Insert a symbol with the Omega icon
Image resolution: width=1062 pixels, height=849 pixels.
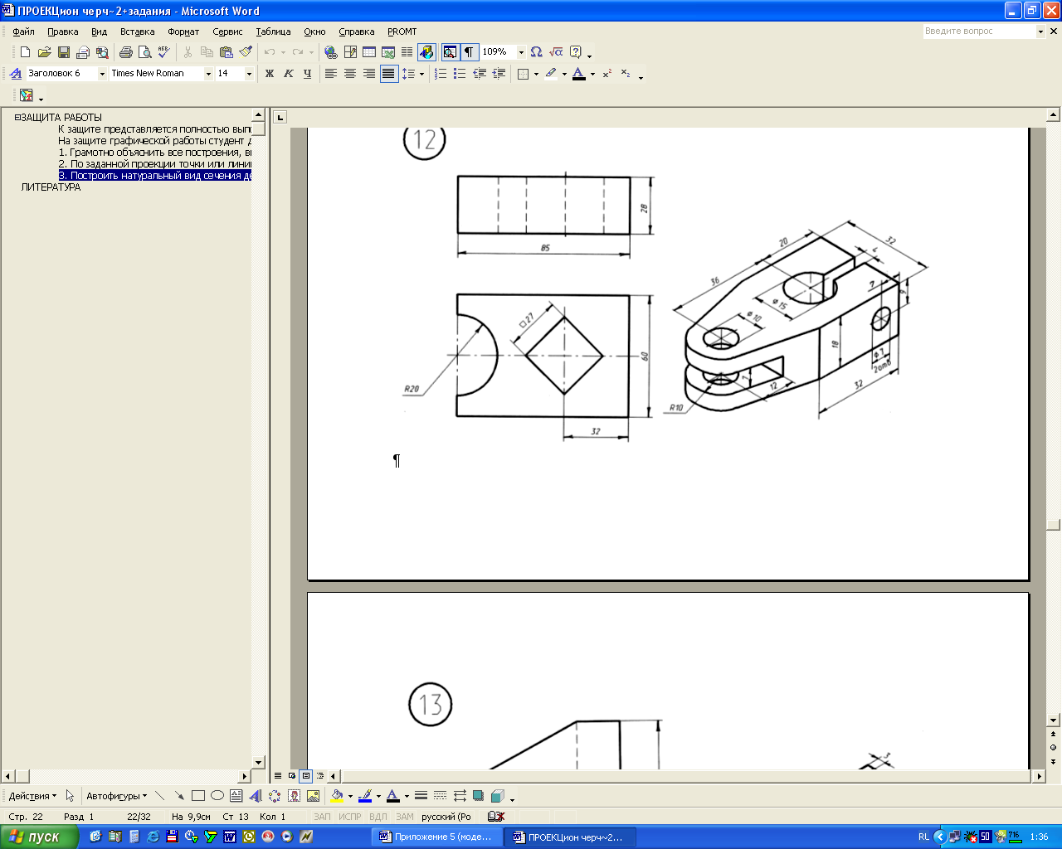coord(537,52)
